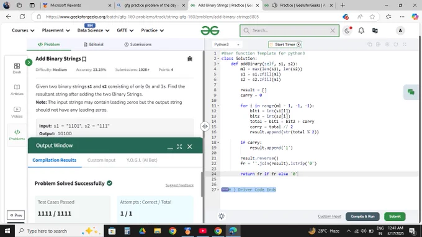Screen dimensions: 422x237
Task: Go to the Prev problem button
Action: [x=16, y=215]
